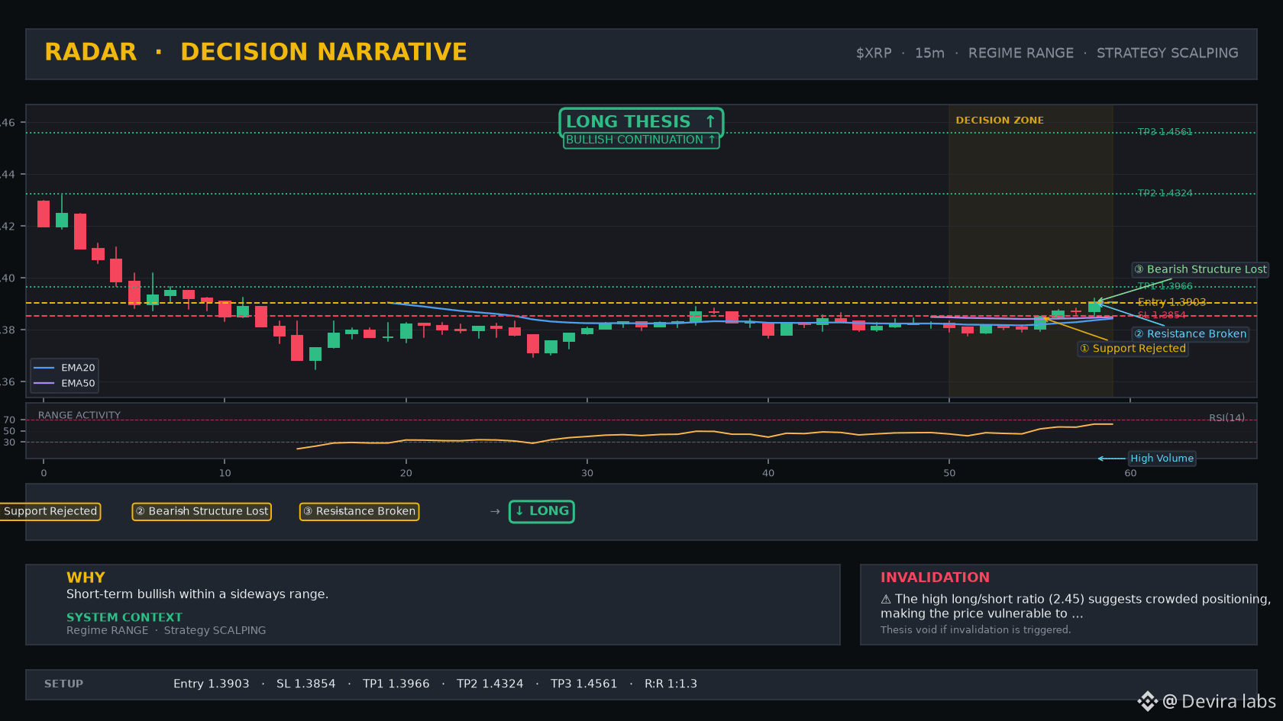Select the Bearish Structure Lost chart annotation
Screen dimensions: 1283x721
click(x=1200, y=269)
